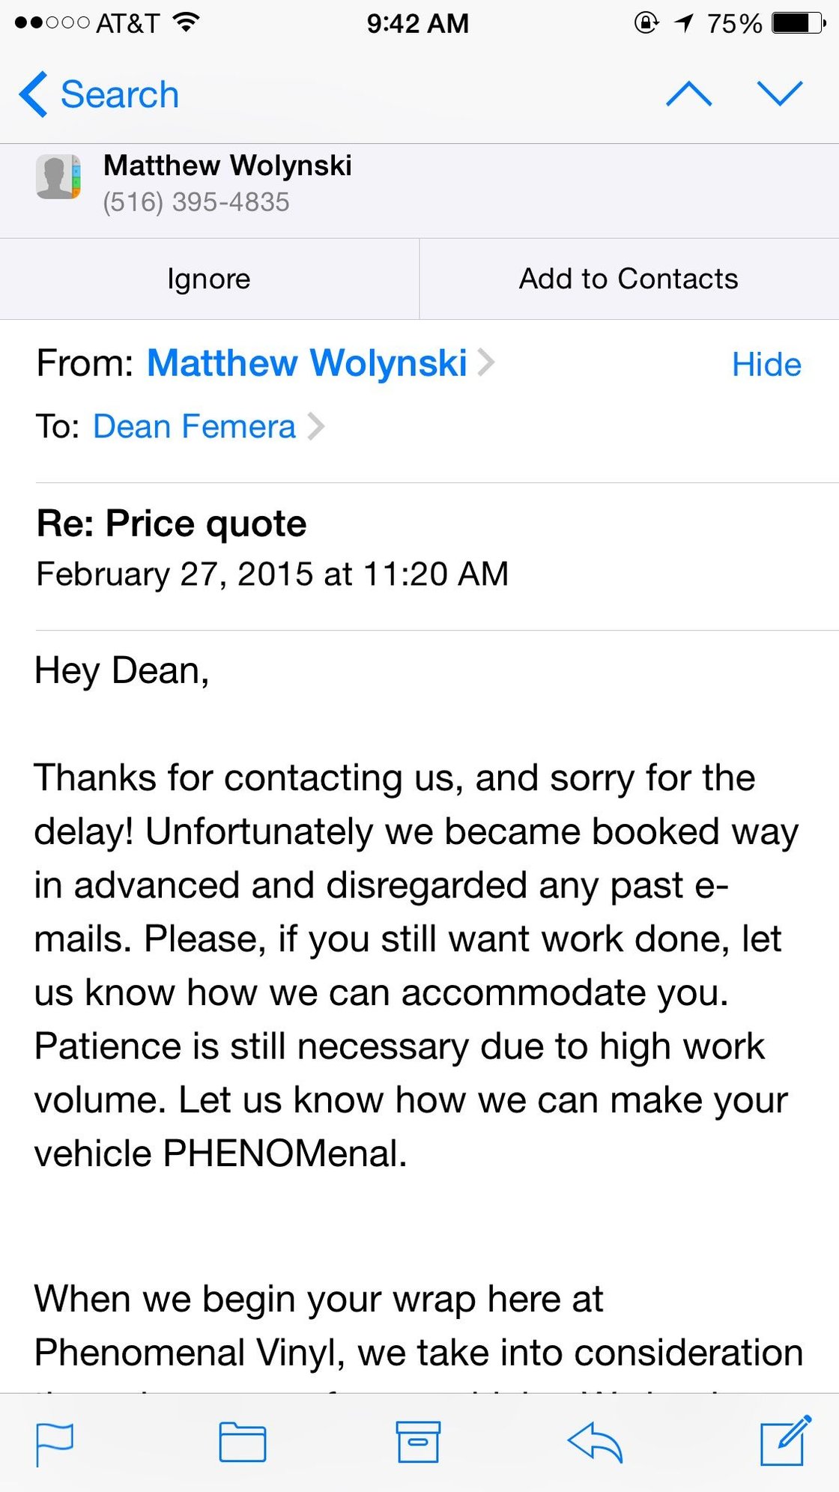
Task: Hide the message header details
Action: [x=766, y=365]
